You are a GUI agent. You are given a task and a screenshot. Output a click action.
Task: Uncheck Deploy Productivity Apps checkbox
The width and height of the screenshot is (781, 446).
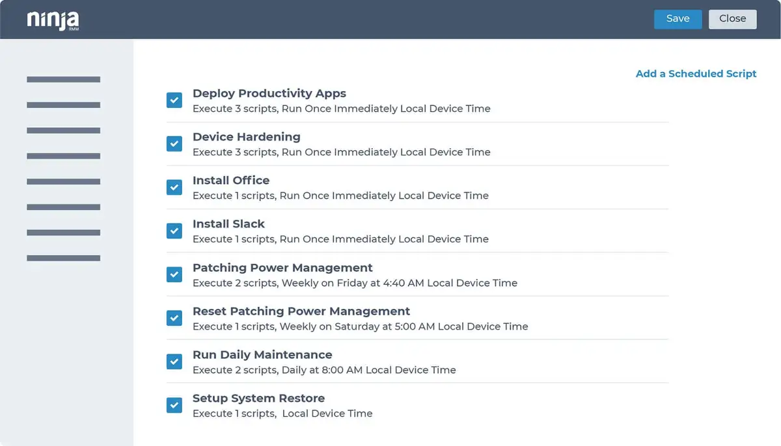click(x=174, y=100)
